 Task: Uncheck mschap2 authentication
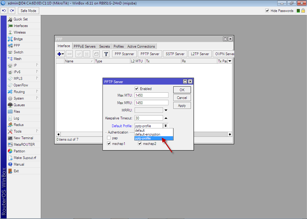(x=140, y=144)
